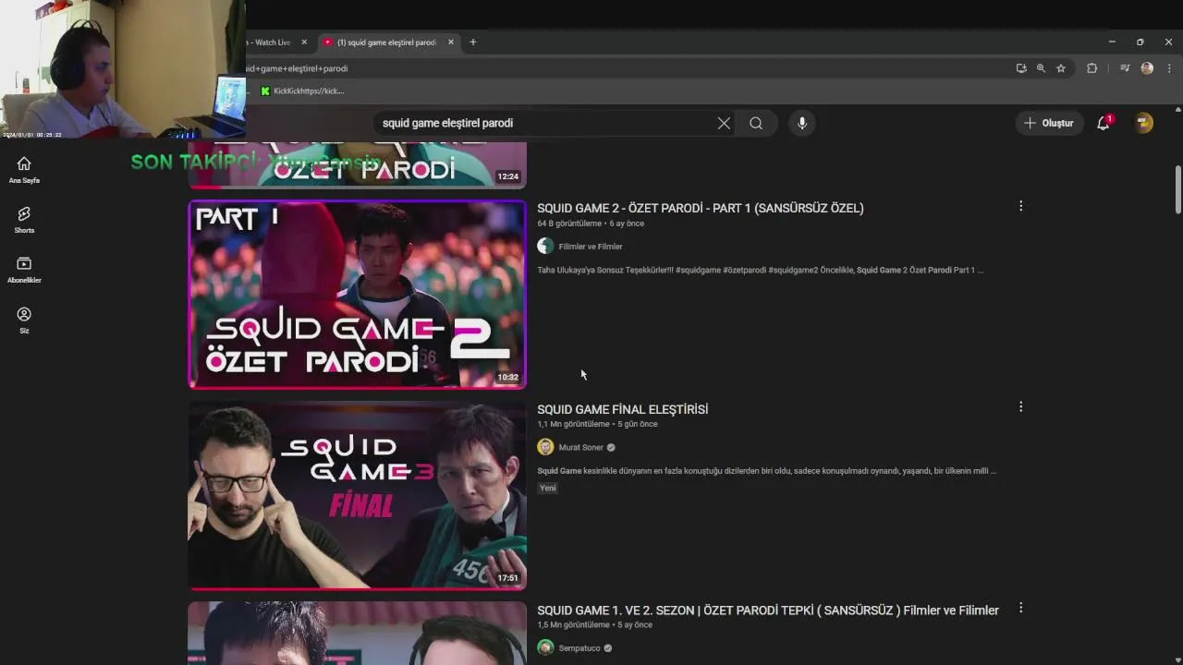1183x665 pixels.
Task: Open options menu for SQUID GAME FİNAL ELEŞTİRİSİ
Action: (1020, 406)
